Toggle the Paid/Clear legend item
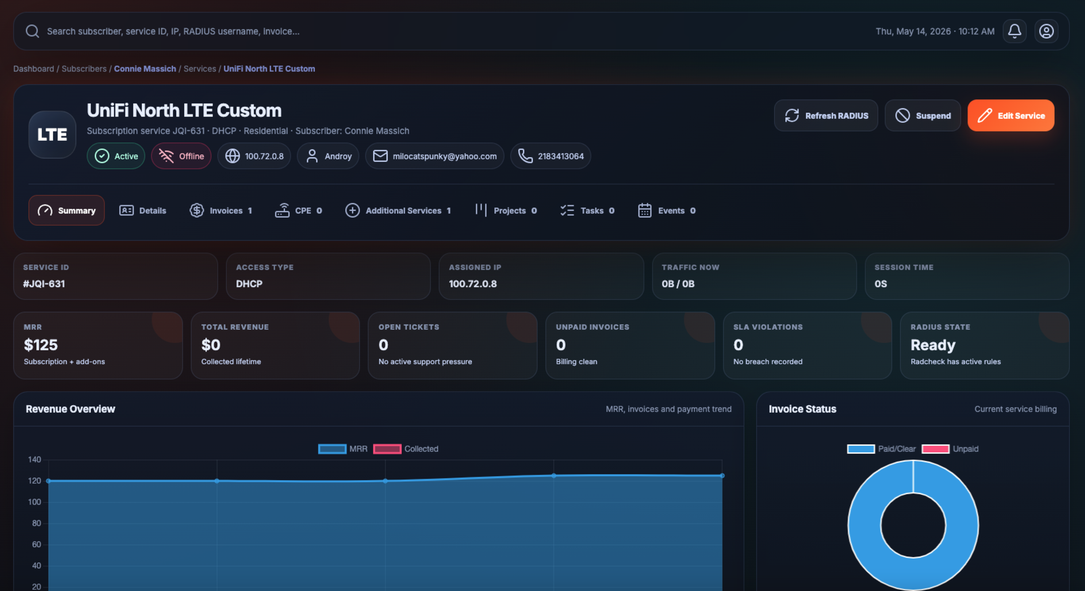This screenshot has height=591, width=1085. pyautogui.click(x=881, y=449)
